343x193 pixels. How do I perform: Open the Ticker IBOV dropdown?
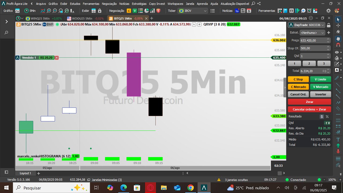(193, 11)
